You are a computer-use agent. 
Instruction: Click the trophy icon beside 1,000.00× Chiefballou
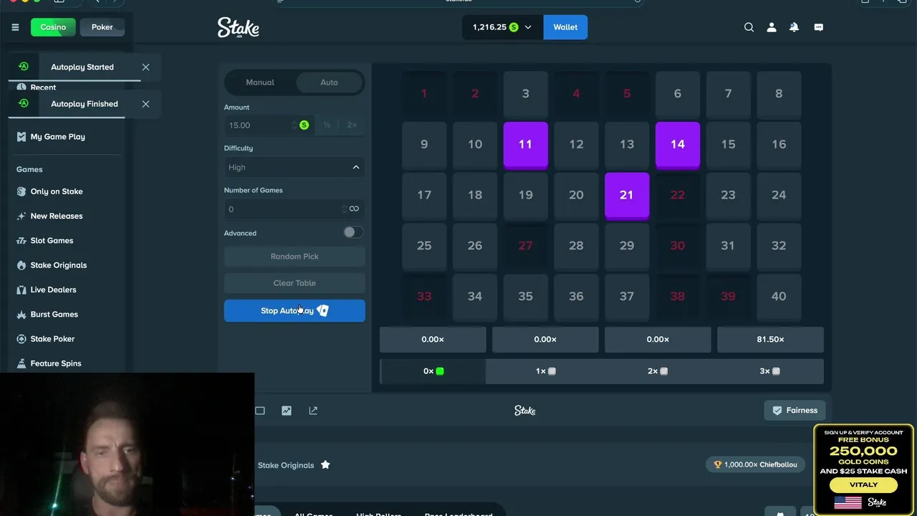click(x=718, y=464)
